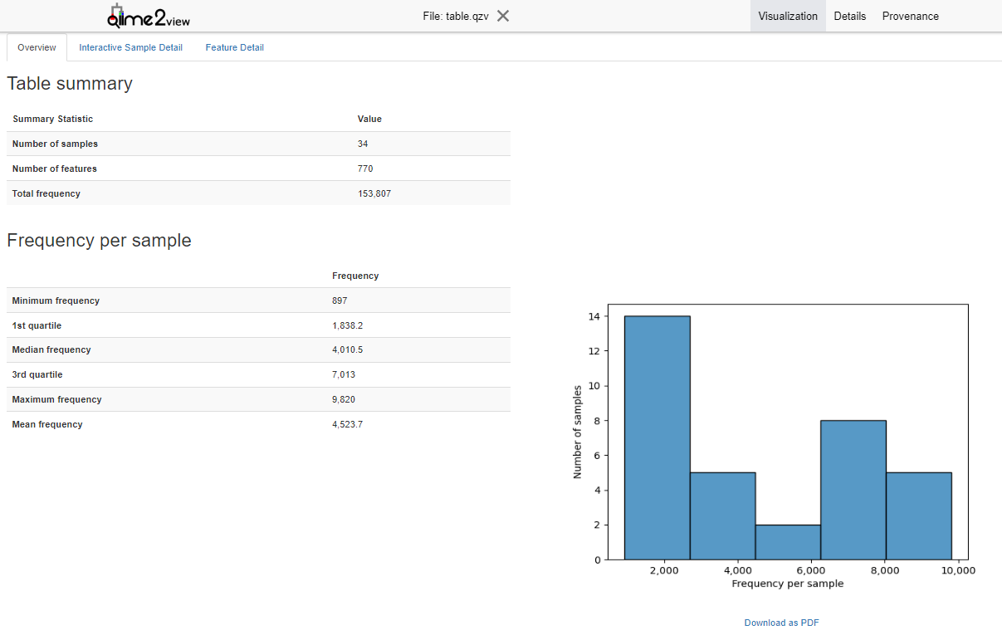Click the File: table.qzv label

(x=455, y=17)
